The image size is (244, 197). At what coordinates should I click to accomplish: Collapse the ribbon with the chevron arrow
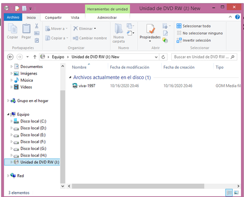230,17
